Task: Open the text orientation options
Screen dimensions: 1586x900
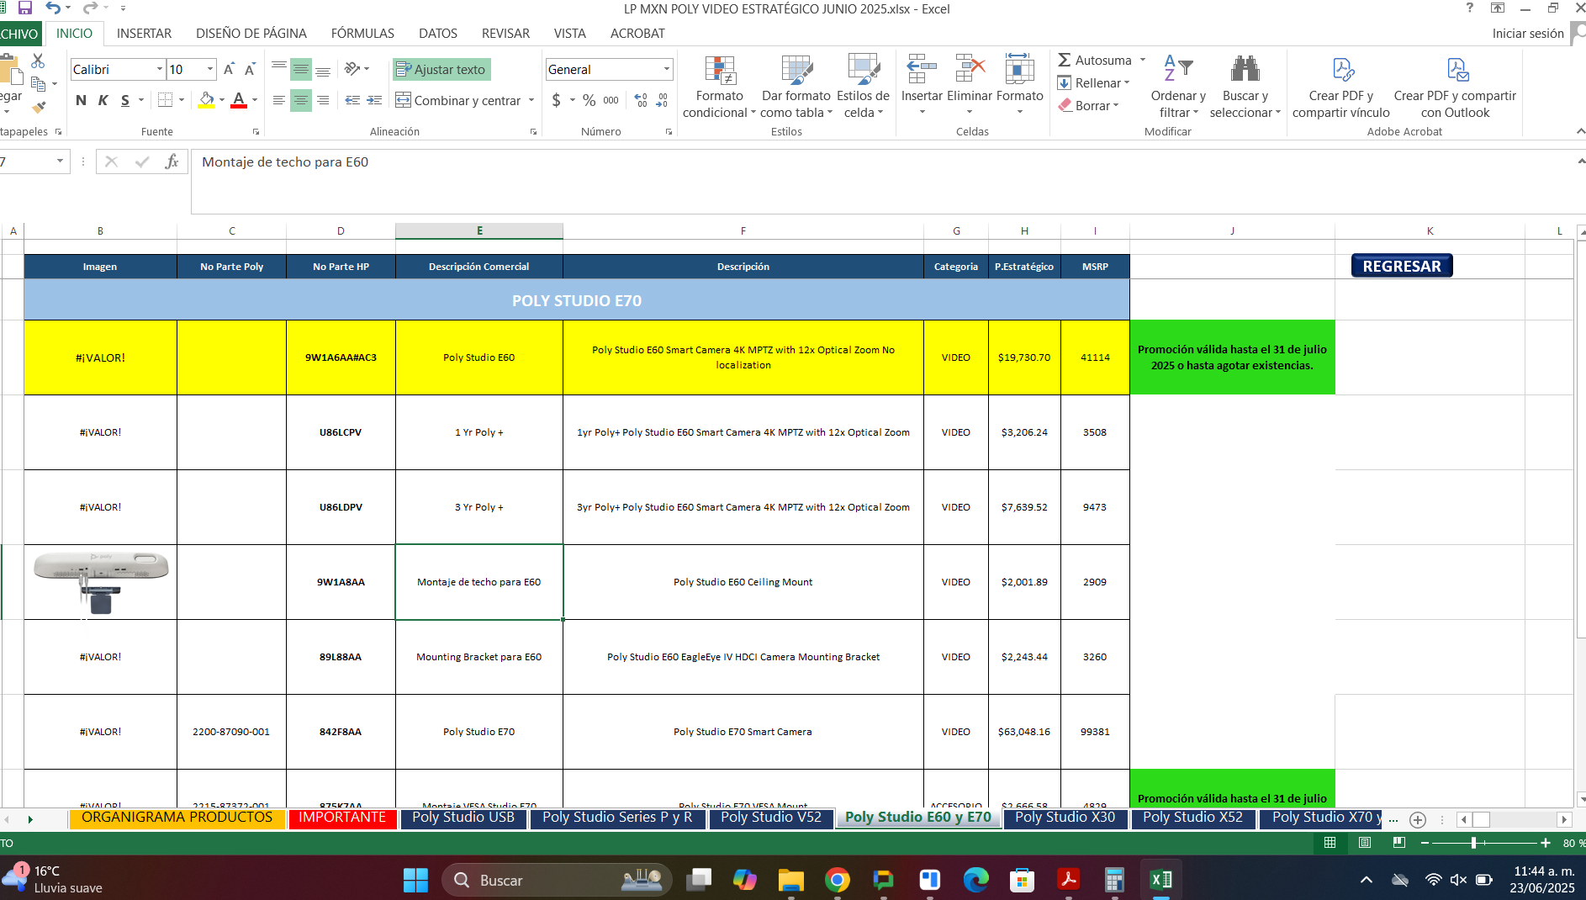Action: (357, 69)
